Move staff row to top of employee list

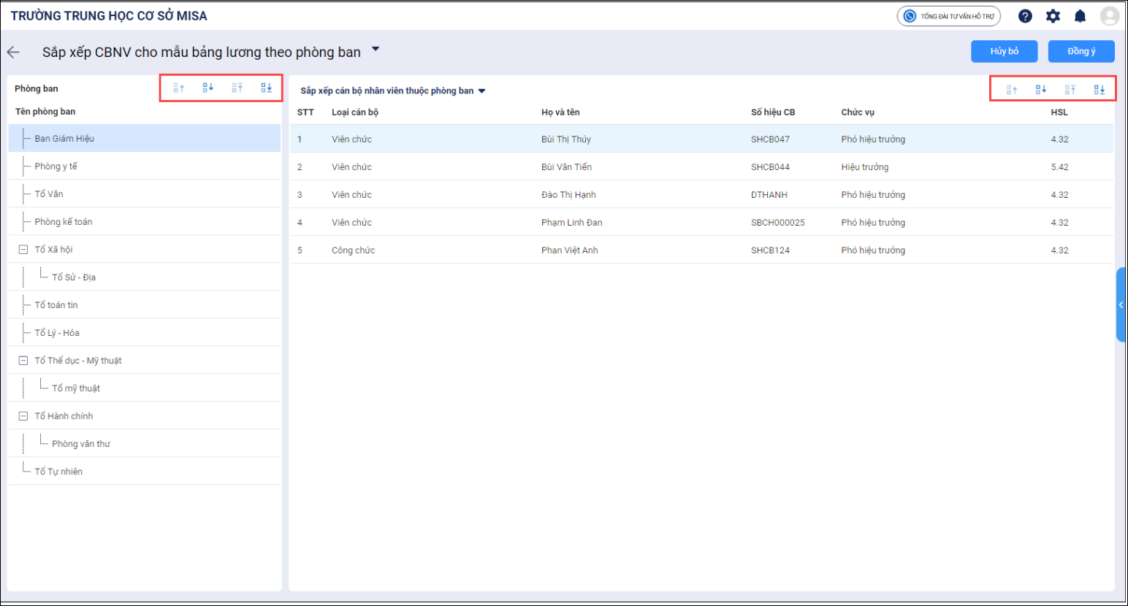pos(1070,90)
